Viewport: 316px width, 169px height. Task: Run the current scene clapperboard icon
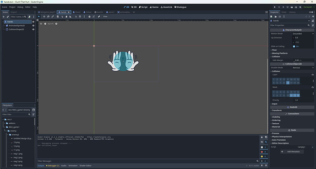click(292, 7)
